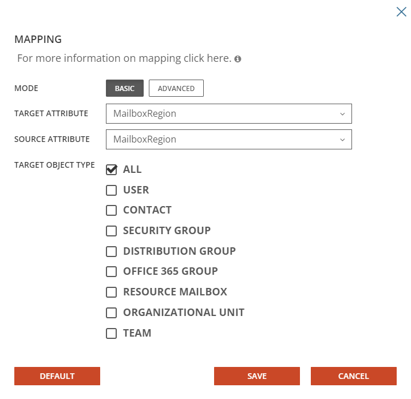Open the Target Attribute dropdown
This screenshot has height=399, width=411.
point(228,113)
